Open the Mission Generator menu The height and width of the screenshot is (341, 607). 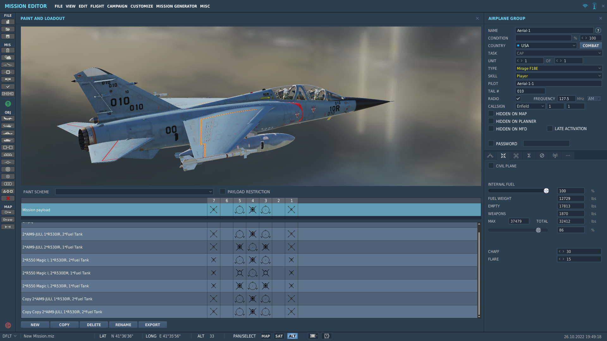point(176,6)
